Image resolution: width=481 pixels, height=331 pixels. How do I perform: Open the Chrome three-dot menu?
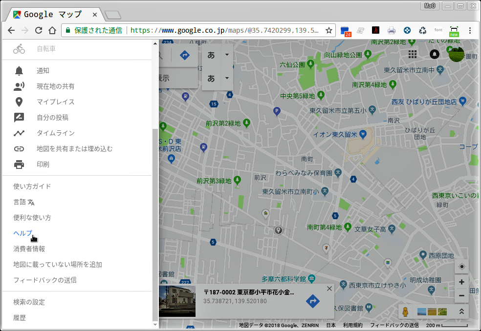click(x=470, y=30)
